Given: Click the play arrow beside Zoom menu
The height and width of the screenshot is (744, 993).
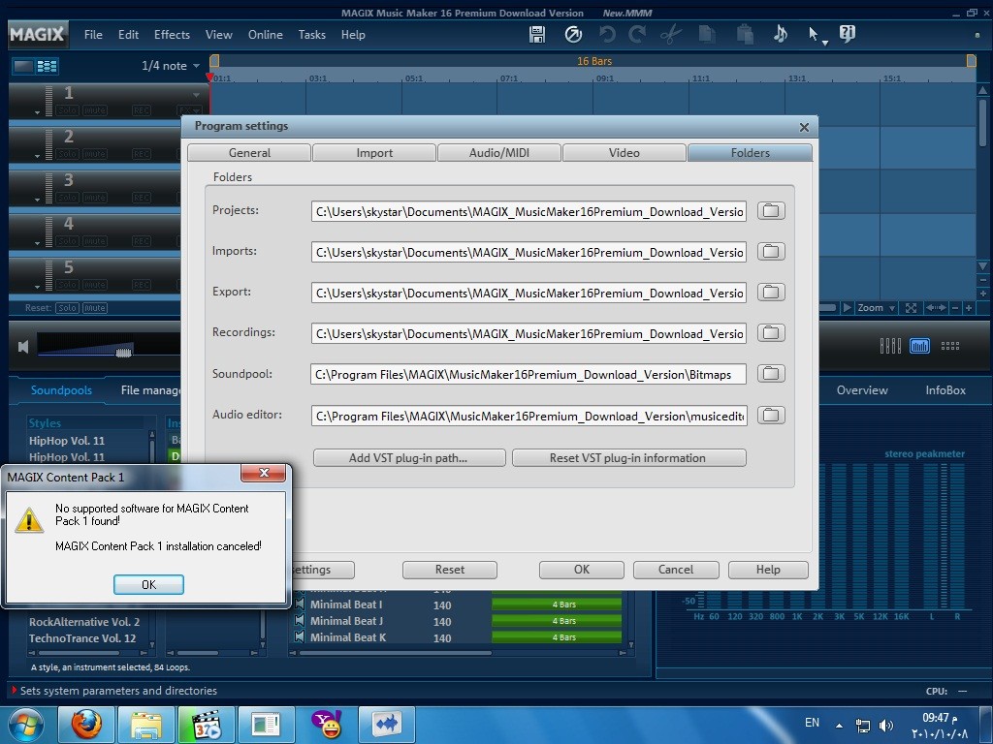Looking at the screenshot, I should [848, 308].
